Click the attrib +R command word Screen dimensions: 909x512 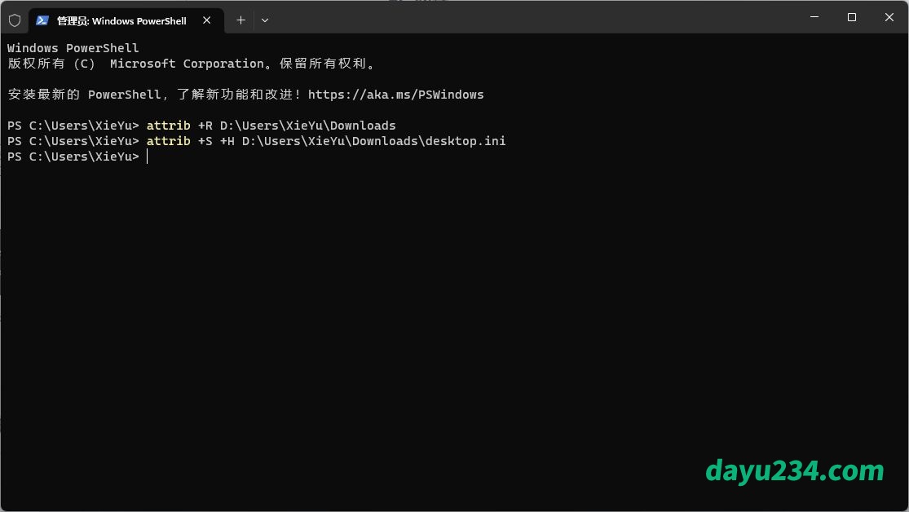[x=168, y=126]
